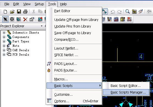This screenshot has width=153, height=107.
Task: Click the highlighted toolbar icon beside Part Editor
Action: coord(105,11)
